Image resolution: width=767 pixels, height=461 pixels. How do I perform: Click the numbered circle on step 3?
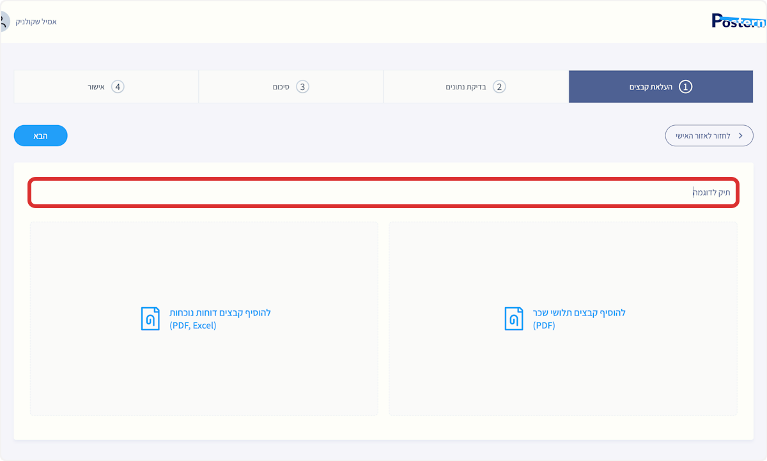point(302,86)
